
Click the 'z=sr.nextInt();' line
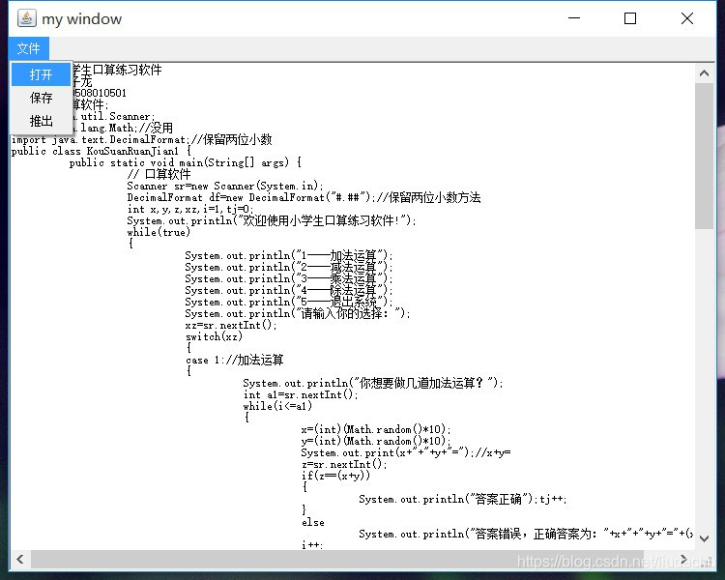tap(344, 464)
